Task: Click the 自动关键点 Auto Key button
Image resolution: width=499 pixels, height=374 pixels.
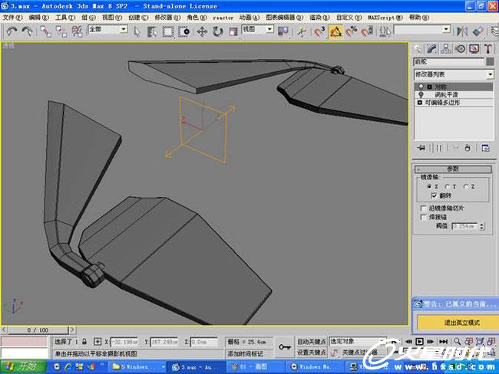Action: tap(311, 342)
